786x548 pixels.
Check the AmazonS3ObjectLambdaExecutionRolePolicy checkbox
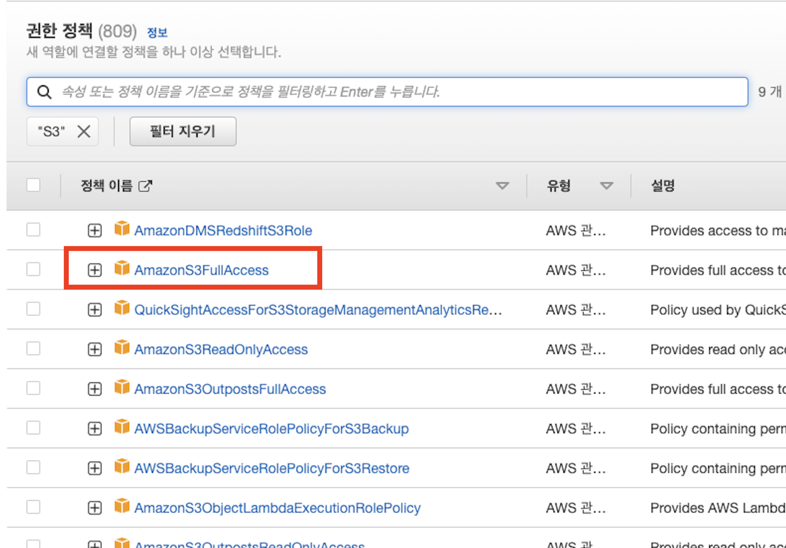33,507
